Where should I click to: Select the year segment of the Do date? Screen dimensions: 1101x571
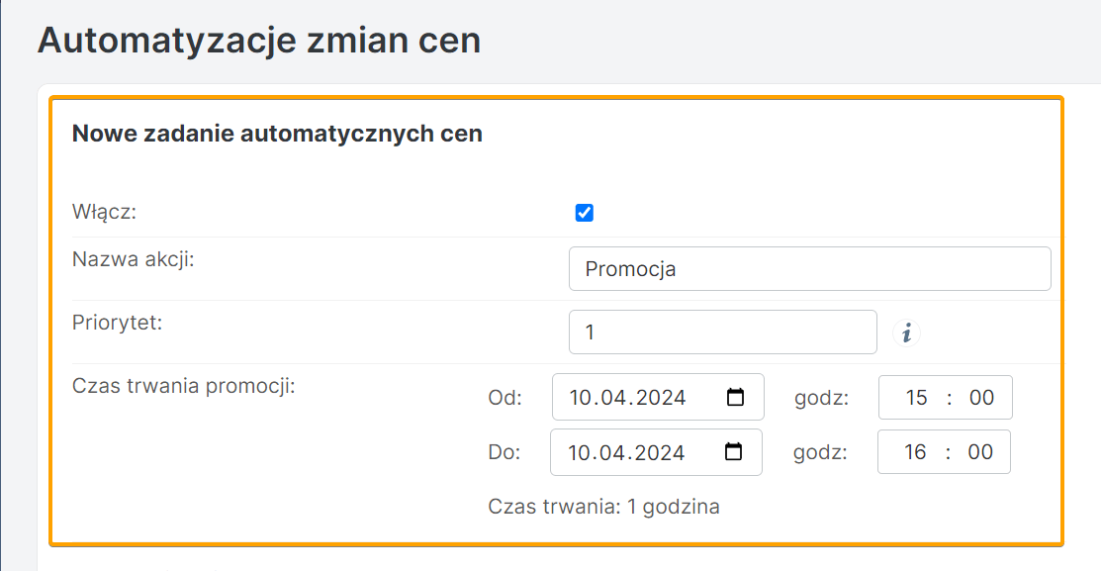pyautogui.click(x=659, y=452)
